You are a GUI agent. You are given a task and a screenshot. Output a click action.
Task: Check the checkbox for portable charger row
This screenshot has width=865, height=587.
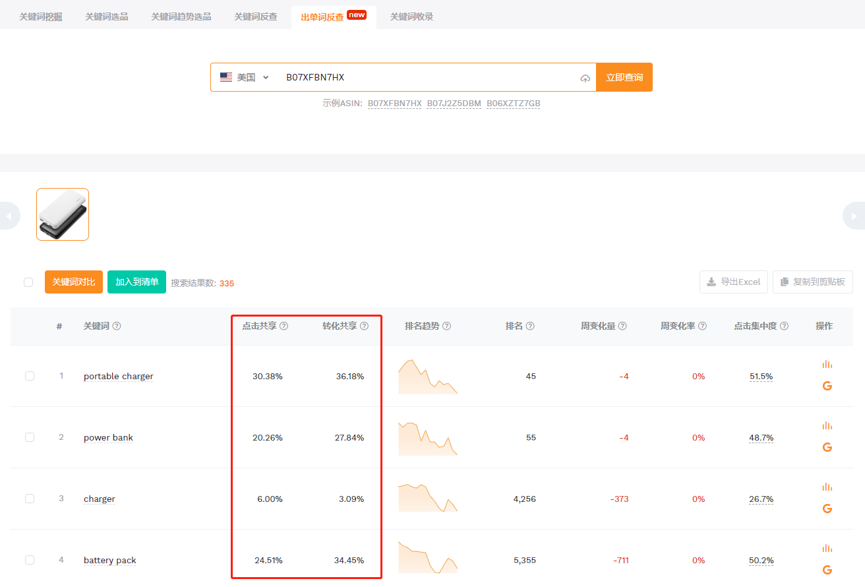(29, 376)
